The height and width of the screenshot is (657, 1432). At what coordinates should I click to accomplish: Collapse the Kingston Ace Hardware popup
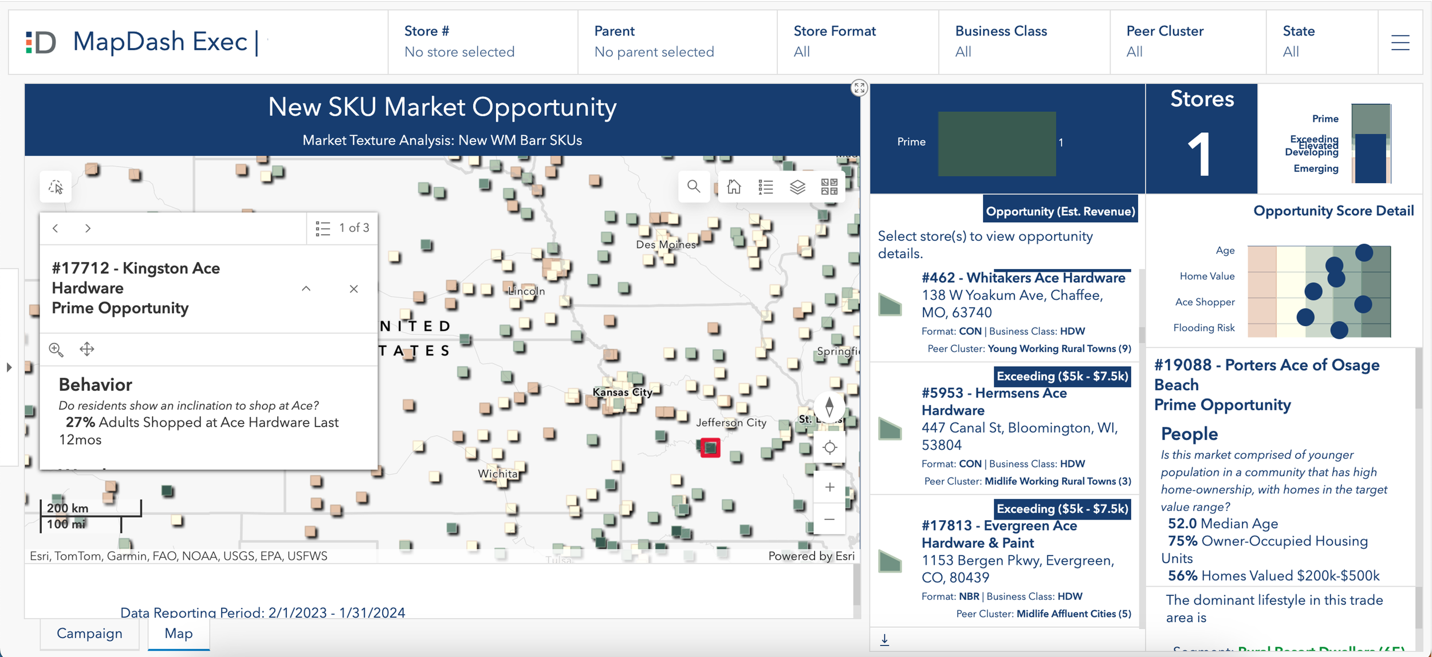point(306,288)
